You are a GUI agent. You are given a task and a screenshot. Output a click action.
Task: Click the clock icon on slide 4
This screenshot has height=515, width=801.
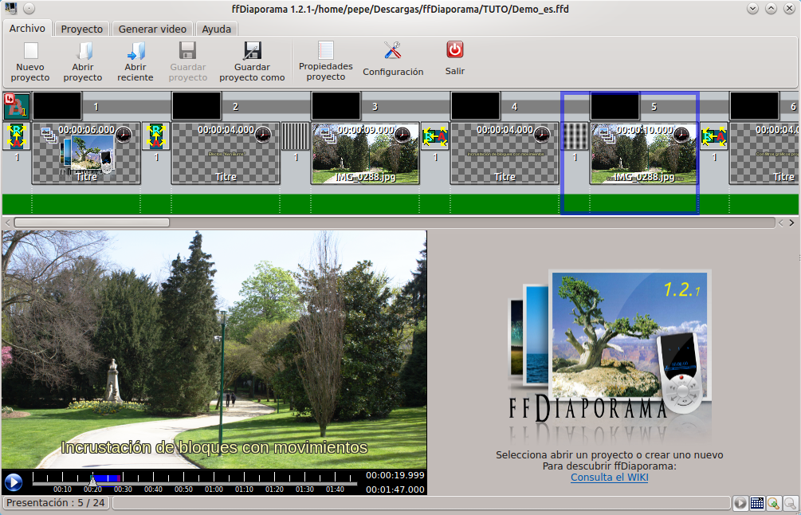click(x=542, y=135)
